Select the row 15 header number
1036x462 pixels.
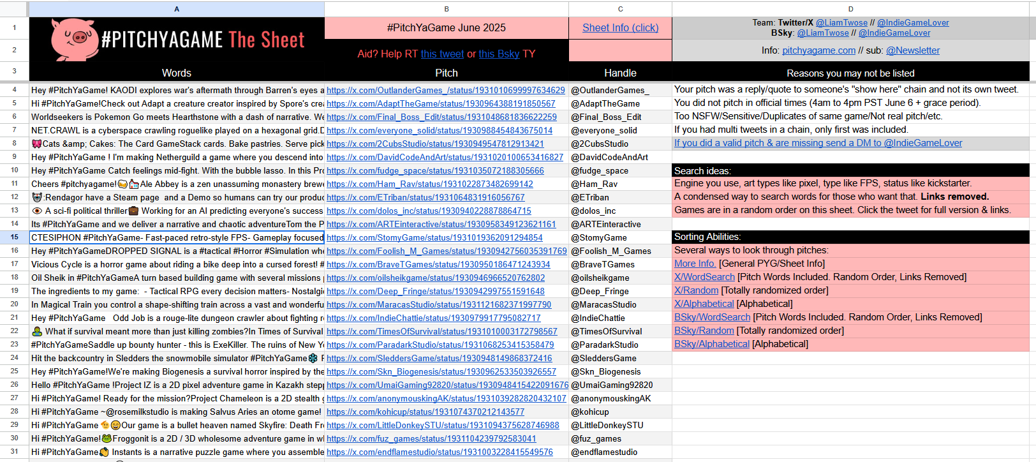click(x=14, y=237)
